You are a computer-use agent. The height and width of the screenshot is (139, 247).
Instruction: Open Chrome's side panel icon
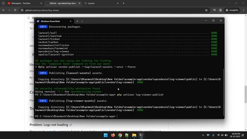[220, 10]
